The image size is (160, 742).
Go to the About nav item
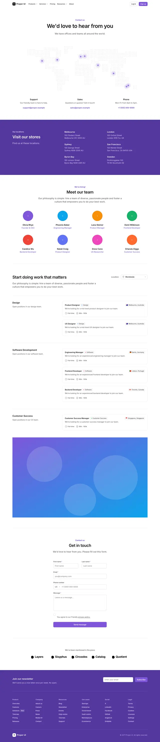[x=71, y=4]
